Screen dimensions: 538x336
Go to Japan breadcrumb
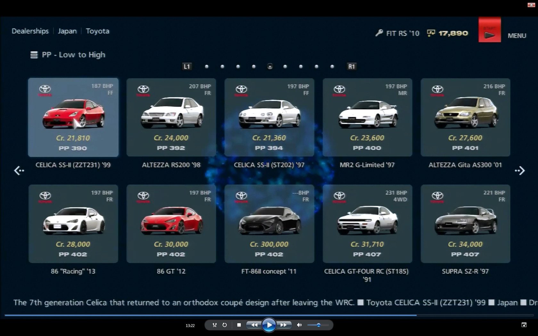tap(67, 31)
